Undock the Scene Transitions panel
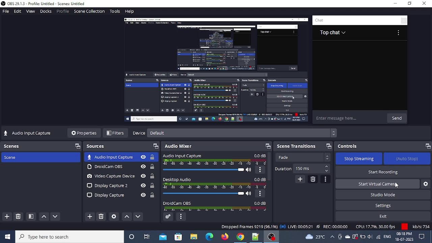 tap(329, 146)
